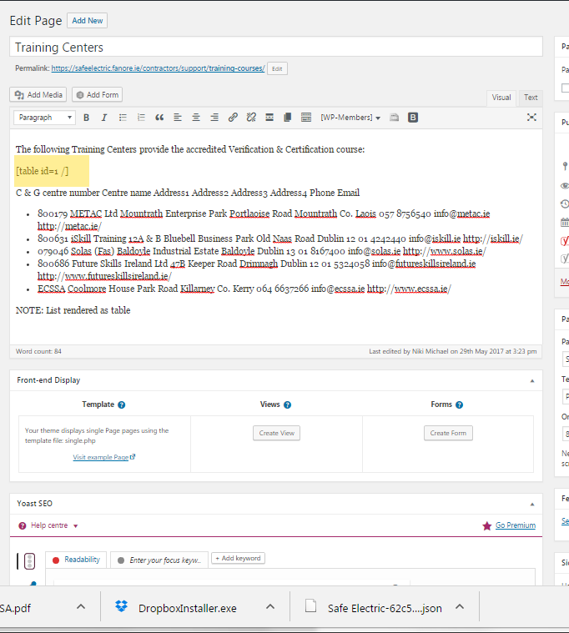The height and width of the screenshot is (633, 569).
Task: Click the Yoast traffic light icon
Action: coord(29,560)
